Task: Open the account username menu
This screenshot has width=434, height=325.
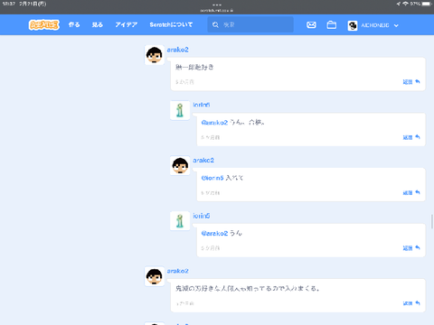Action: point(375,25)
